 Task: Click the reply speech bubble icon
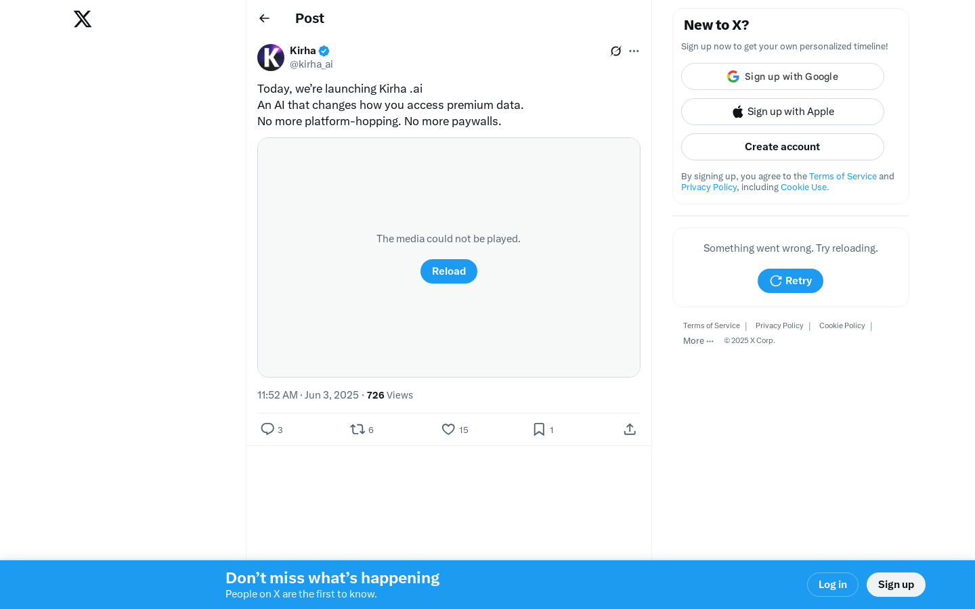(x=267, y=429)
